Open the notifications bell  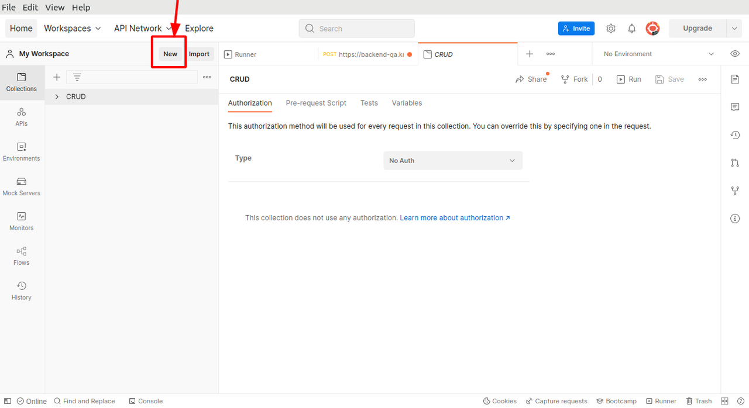[632, 28]
